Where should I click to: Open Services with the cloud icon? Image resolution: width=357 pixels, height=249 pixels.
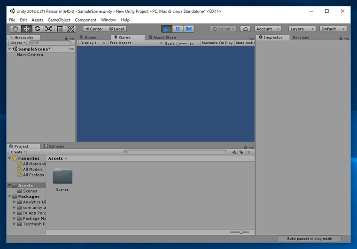click(245, 29)
